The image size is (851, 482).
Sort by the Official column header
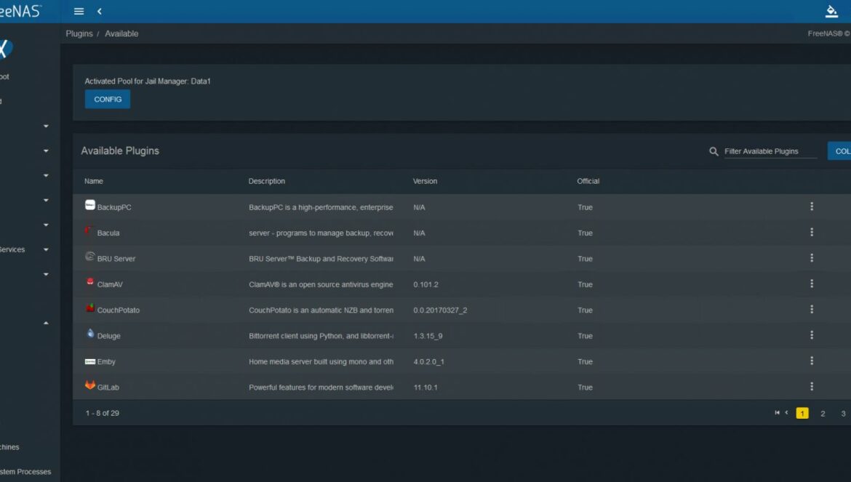click(x=588, y=181)
